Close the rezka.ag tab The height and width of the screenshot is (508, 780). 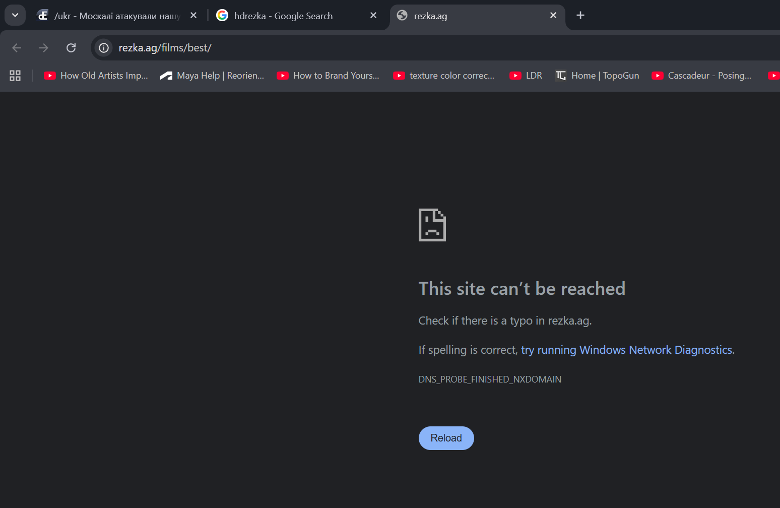pos(553,16)
